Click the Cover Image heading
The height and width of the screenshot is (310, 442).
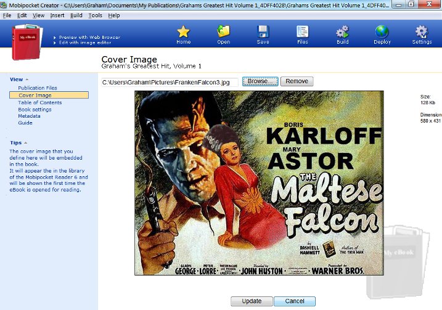[129, 59]
